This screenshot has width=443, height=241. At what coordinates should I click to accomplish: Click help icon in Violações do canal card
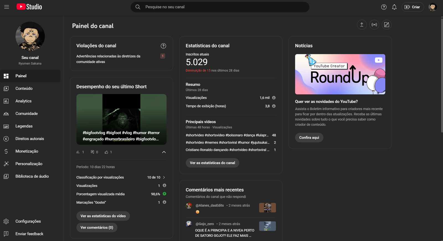[163, 46]
